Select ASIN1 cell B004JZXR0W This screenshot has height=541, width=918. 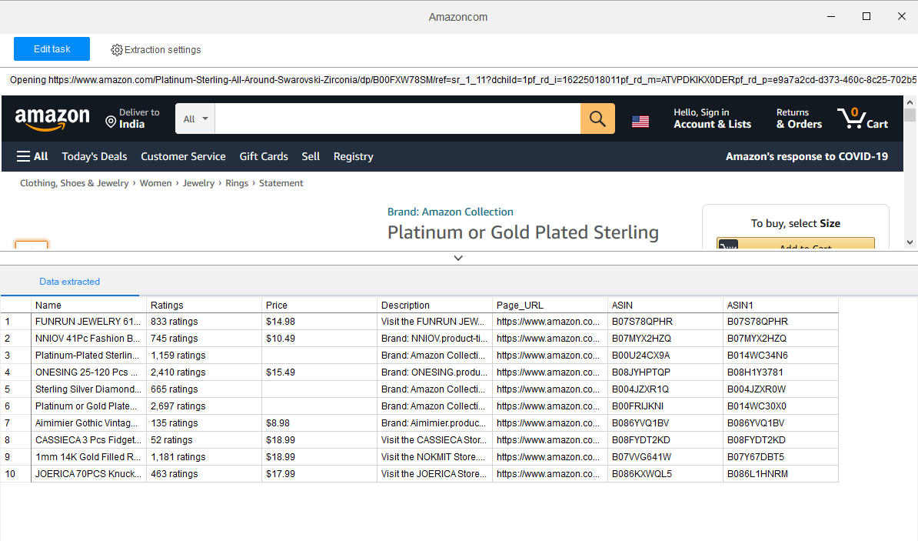click(x=780, y=389)
